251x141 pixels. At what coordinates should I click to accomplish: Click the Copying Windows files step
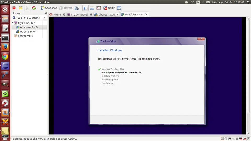point(113,69)
